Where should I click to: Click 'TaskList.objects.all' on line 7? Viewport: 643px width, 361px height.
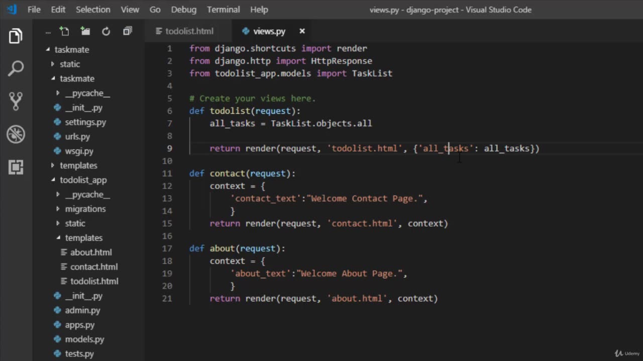point(321,123)
